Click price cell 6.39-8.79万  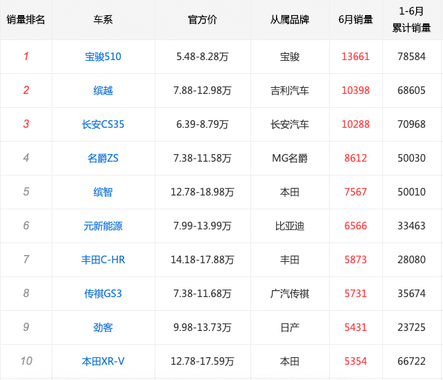[203, 124]
